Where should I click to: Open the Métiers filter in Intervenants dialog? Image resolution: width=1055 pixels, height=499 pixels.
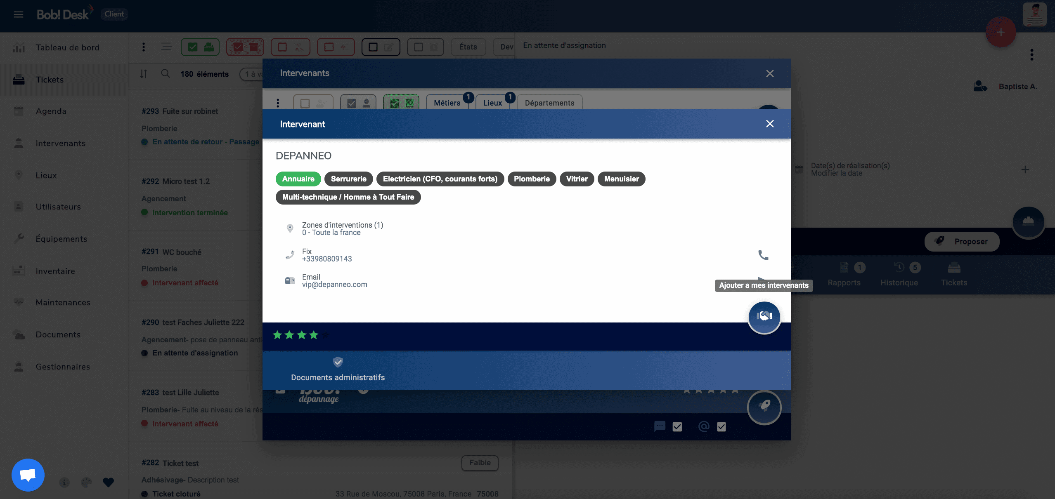[x=447, y=103]
